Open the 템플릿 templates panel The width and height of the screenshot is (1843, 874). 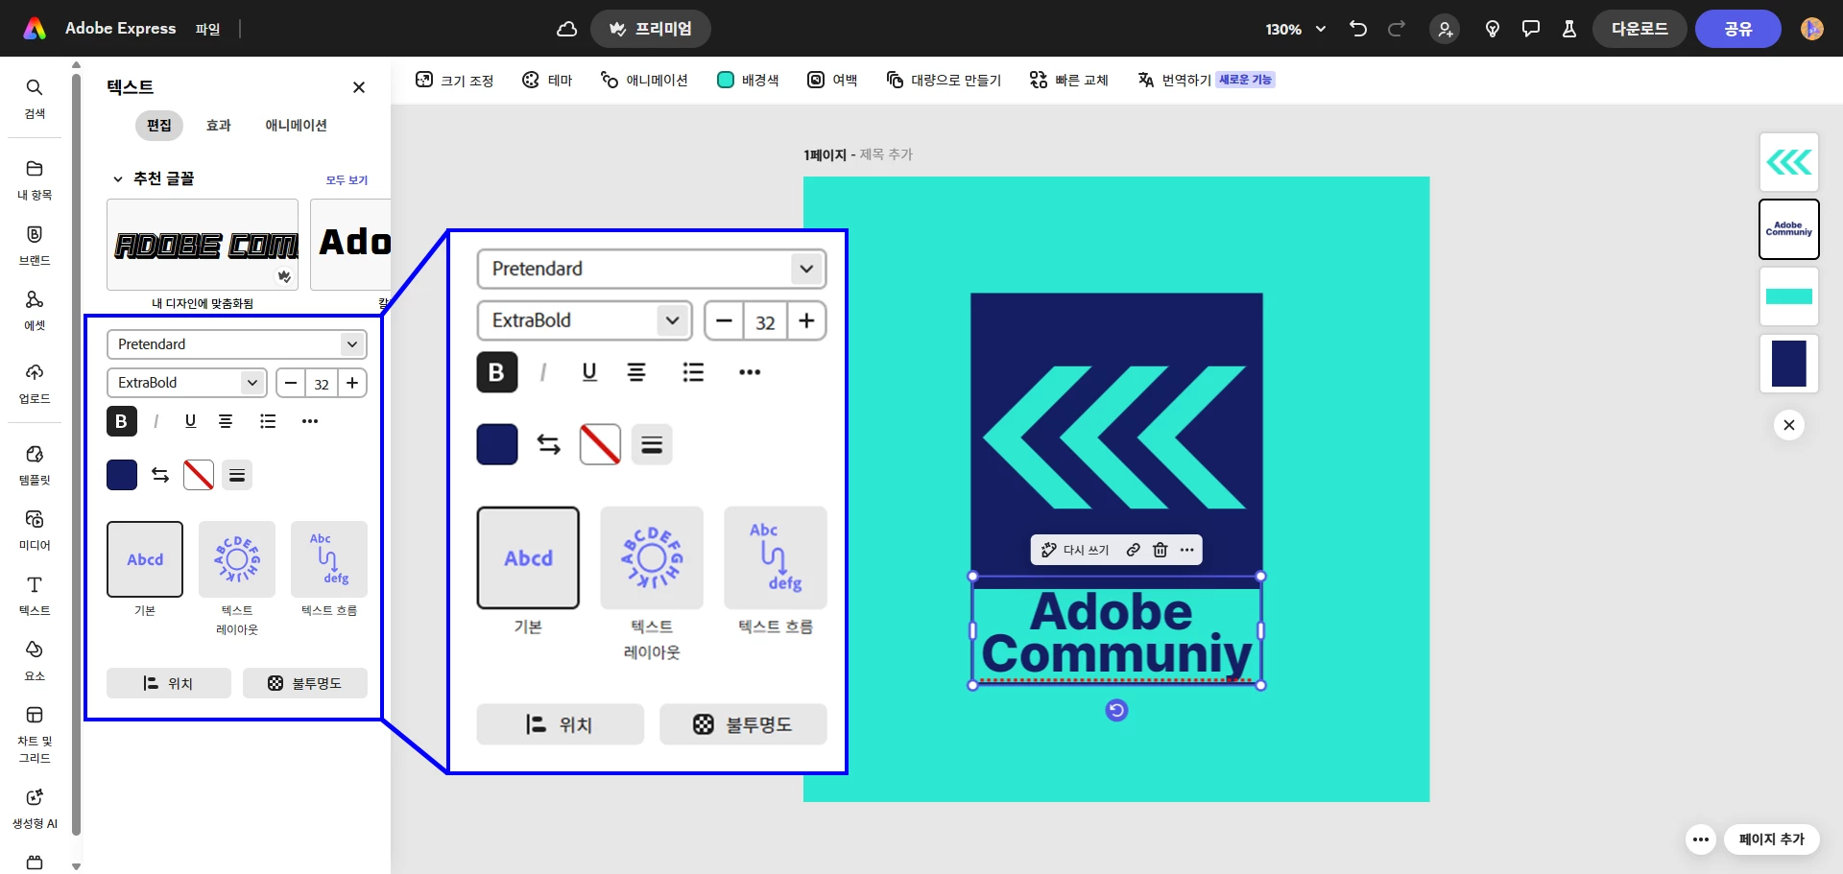35,464
